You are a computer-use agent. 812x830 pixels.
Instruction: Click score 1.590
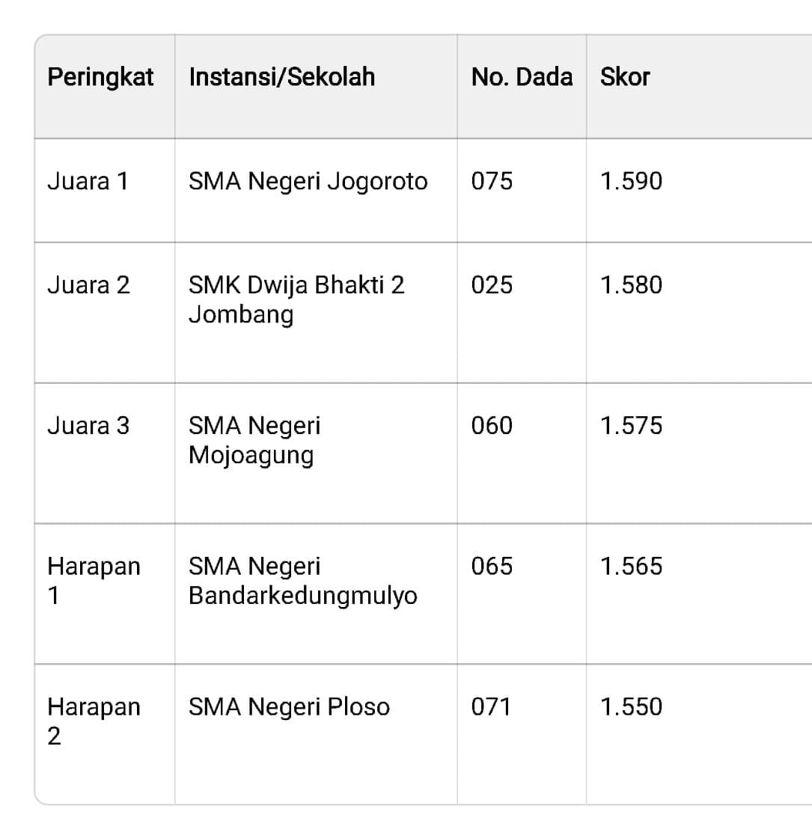pyautogui.click(x=631, y=181)
